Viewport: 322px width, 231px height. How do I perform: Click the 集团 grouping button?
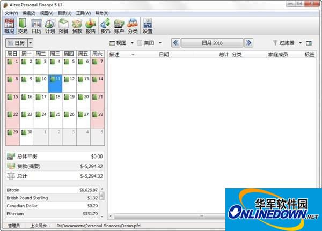point(146,43)
